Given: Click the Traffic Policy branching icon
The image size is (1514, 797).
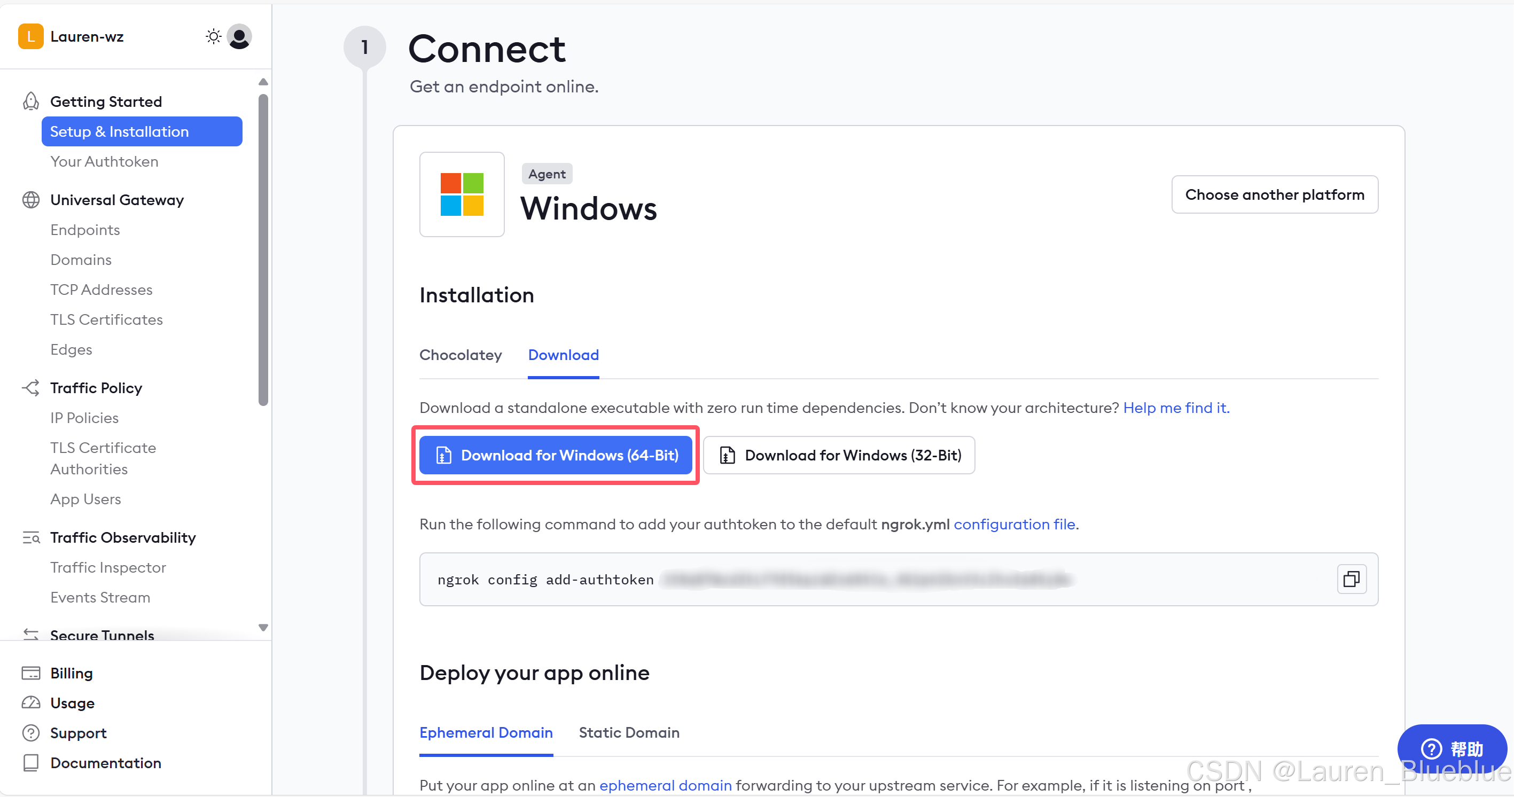Looking at the screenshot, I should [30, 388].
